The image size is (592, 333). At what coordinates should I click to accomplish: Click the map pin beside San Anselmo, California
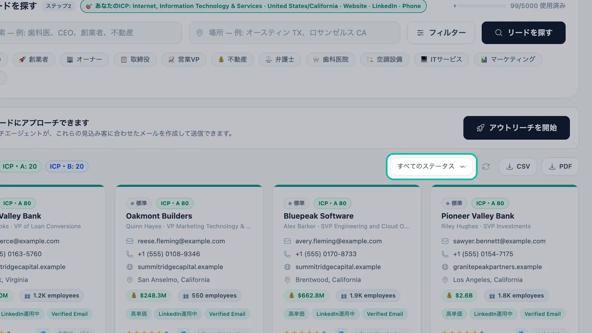130,280
